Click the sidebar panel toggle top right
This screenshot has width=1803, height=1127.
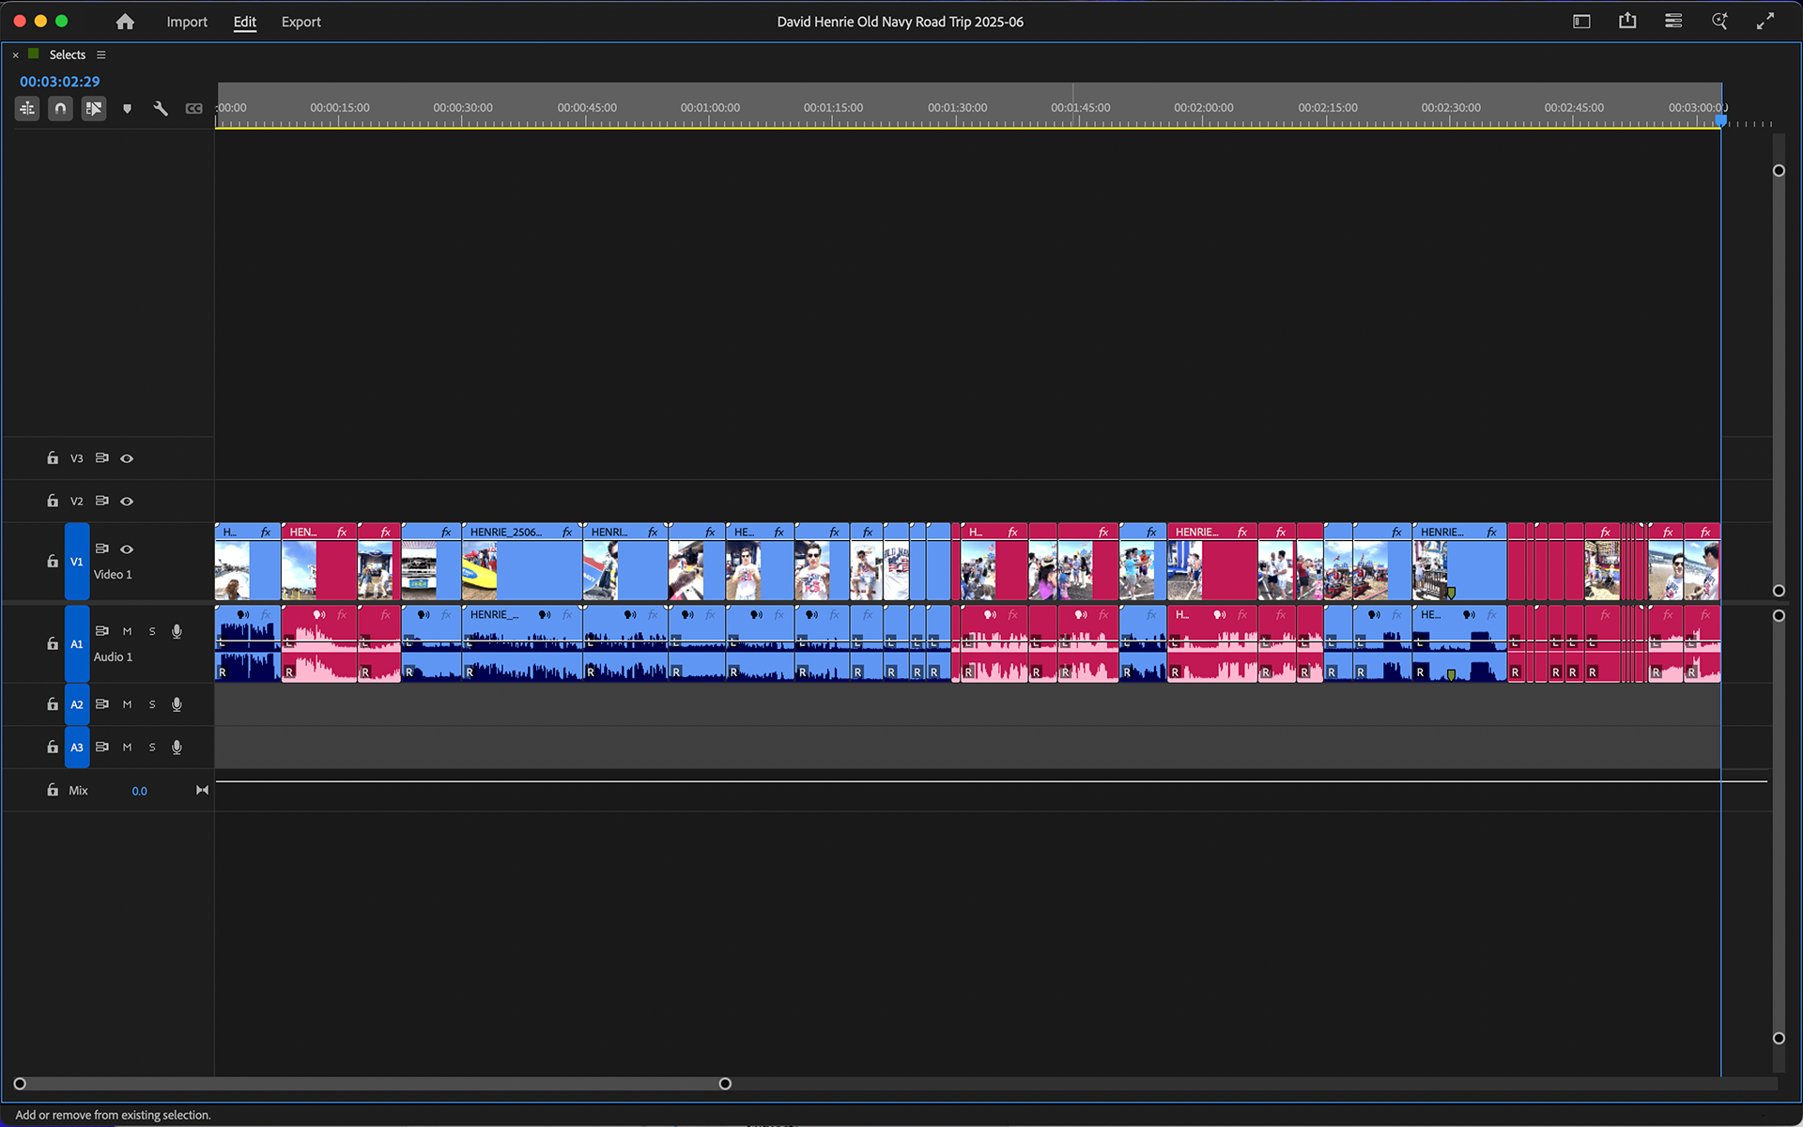[1581, 21]
